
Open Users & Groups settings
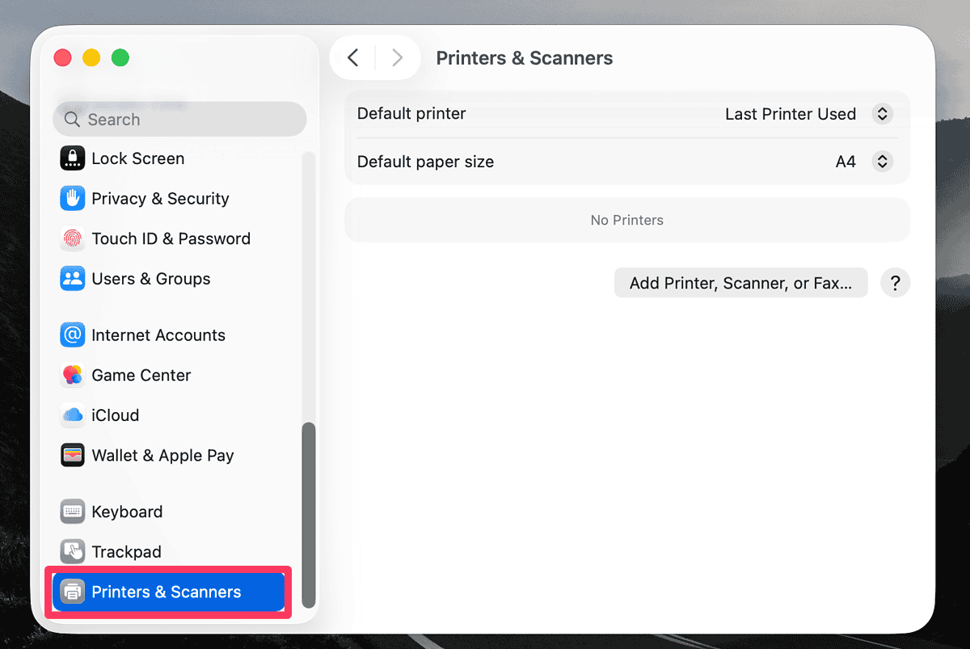[x=72, y=278]
